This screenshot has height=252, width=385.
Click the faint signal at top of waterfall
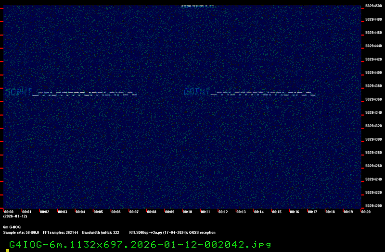pyautogui.click(x=197, y=6)
